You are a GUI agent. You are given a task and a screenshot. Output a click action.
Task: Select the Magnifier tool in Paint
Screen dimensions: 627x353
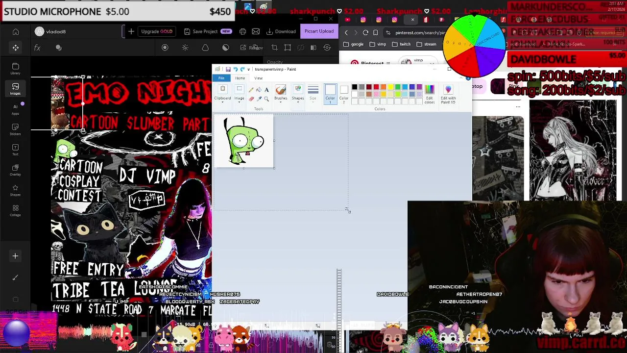point(266,99)
